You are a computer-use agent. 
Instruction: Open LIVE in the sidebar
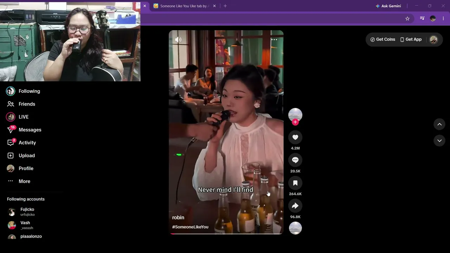pos(18,117)
